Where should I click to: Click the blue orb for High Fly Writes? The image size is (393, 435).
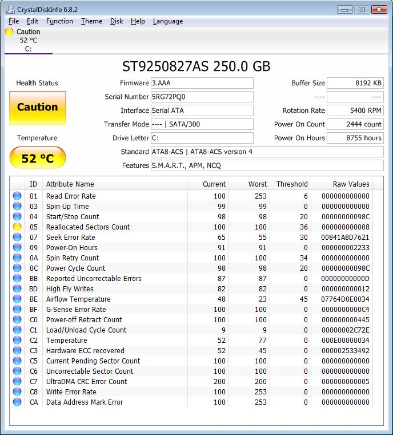pyautogui.click(x=17, y=288)
